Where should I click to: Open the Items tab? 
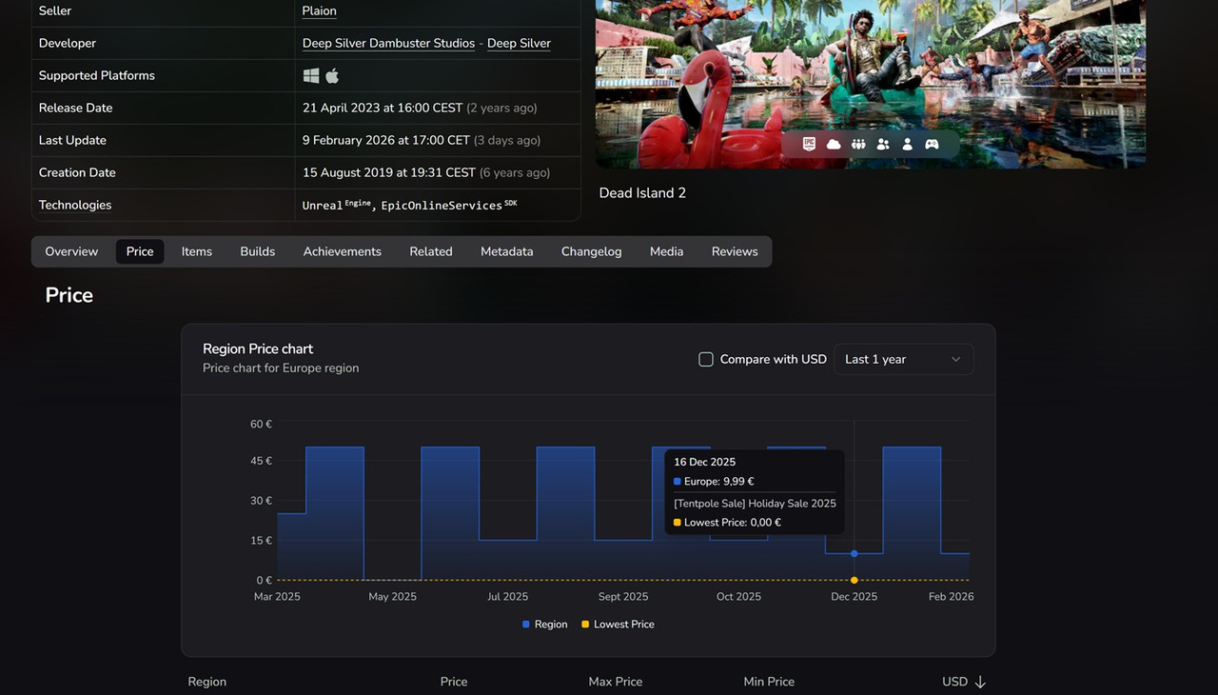coord(197,251)
